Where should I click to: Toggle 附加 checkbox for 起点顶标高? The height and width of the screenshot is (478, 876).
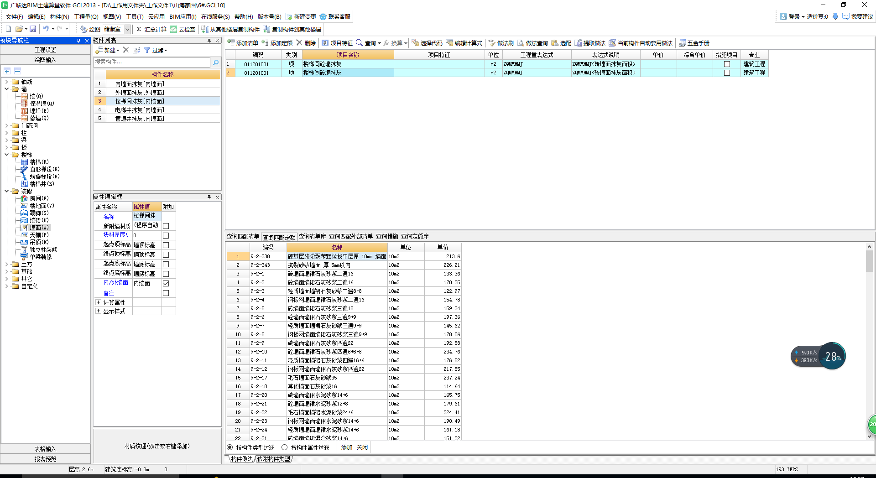166,245
